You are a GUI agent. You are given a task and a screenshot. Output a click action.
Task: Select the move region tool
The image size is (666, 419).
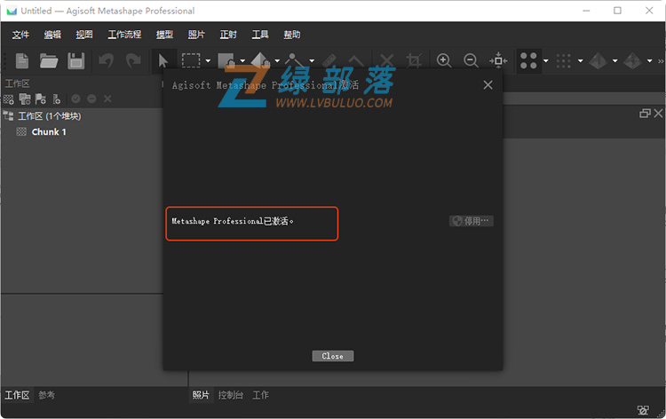[x=226, y=60]
